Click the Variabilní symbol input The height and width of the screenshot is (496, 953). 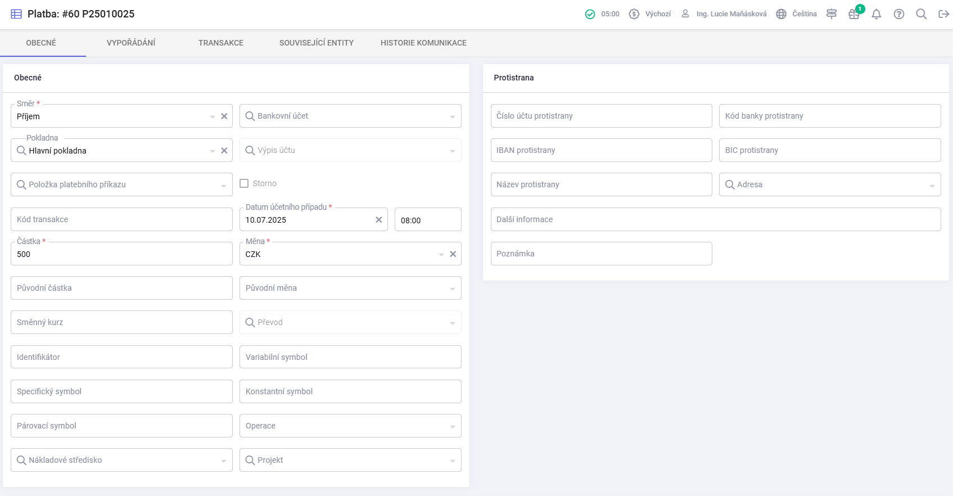coord(350,357)
